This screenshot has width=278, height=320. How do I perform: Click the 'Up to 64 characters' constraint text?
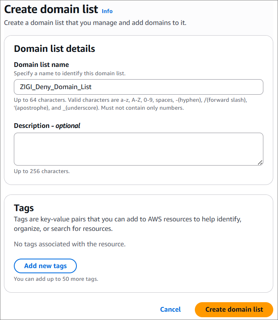coord(130,104)
